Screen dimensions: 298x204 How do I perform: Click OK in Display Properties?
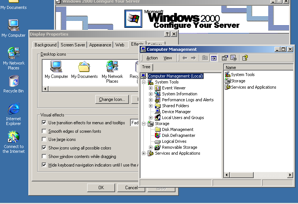(x=101, y=188)
